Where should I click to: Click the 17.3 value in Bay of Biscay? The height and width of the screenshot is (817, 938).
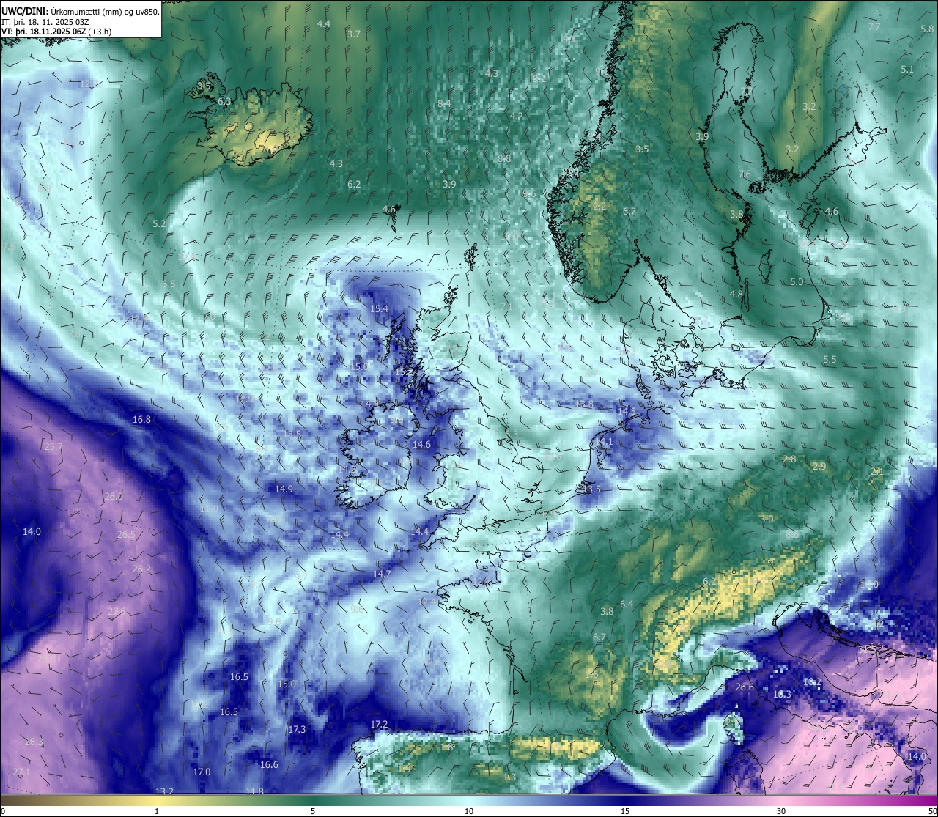coord(297,730)
